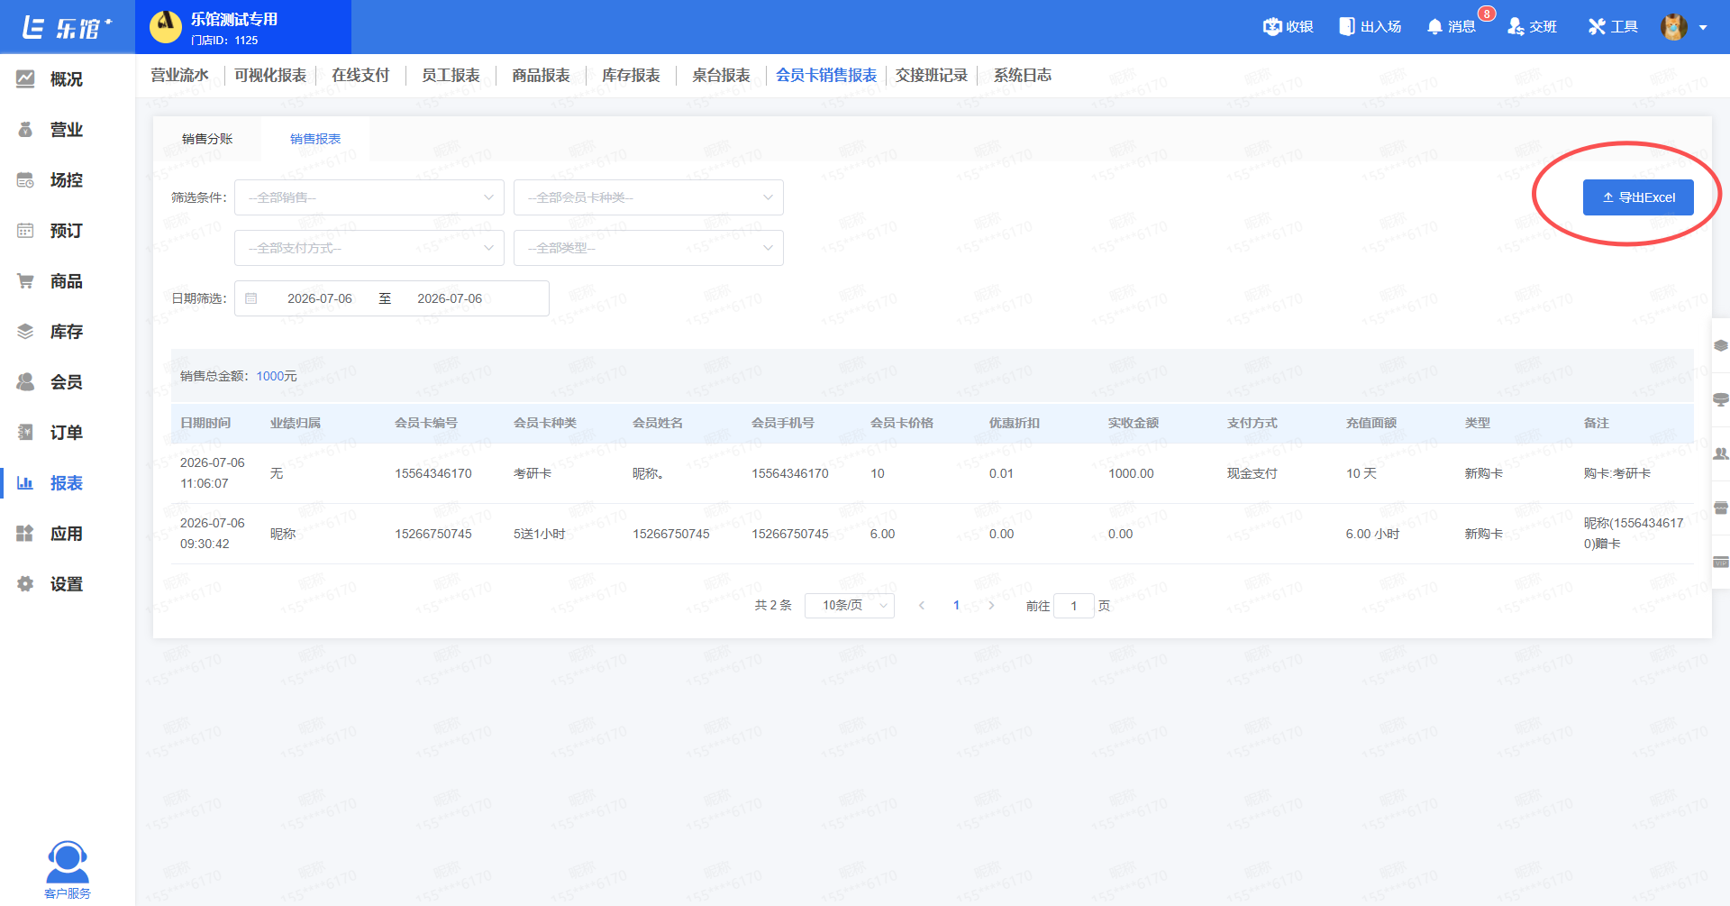Open the 概况 overview section icon
This screenshot has height=906, width=1730.
tap(25, 79)
